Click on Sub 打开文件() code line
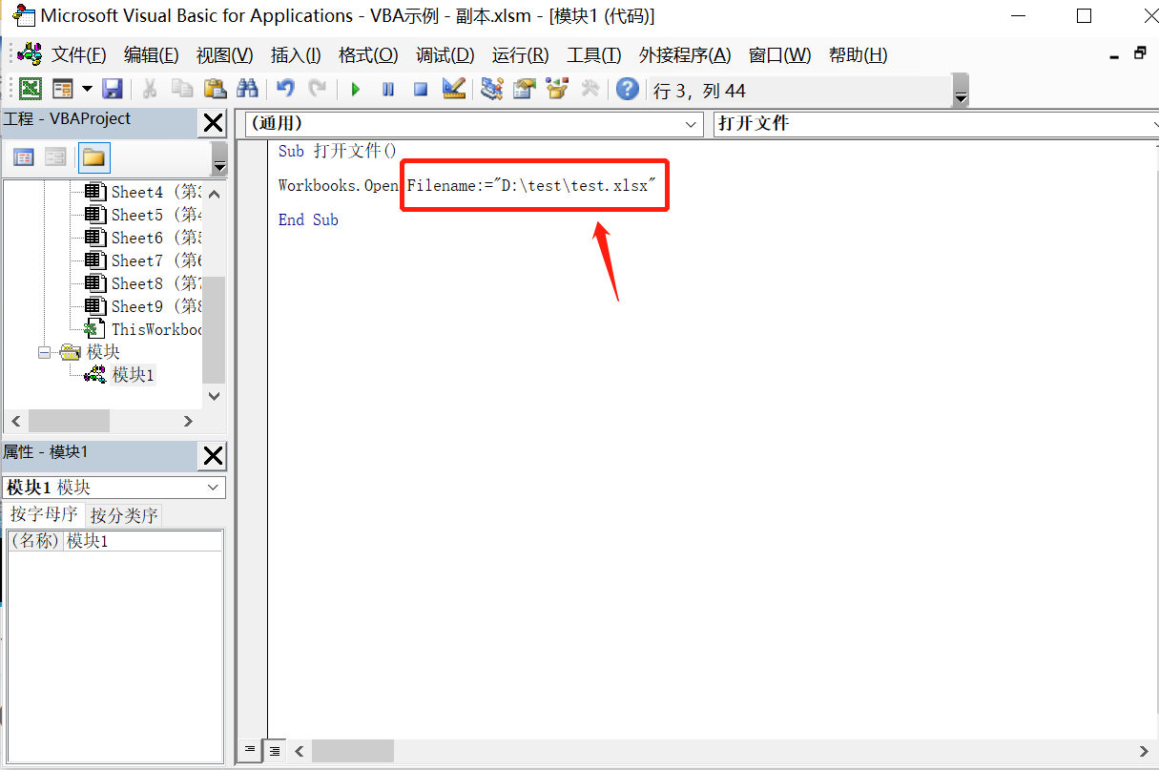This screenshot has width=1159, height=770. pos(337,151)
